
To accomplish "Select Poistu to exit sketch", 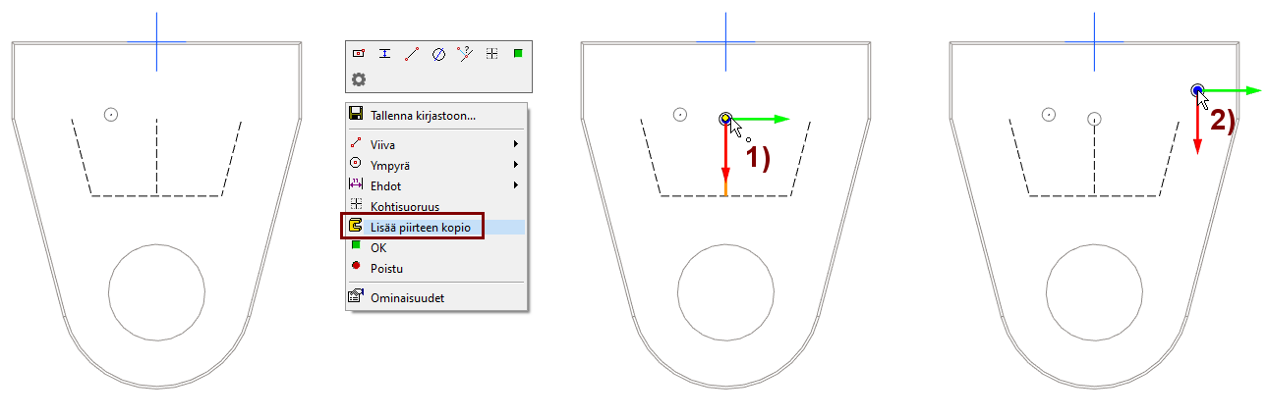I will pyautogui.click(x=436, y=268).
